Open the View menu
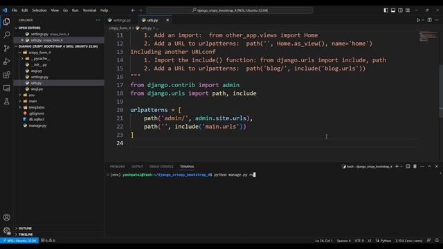 click(x=55, y=10)
